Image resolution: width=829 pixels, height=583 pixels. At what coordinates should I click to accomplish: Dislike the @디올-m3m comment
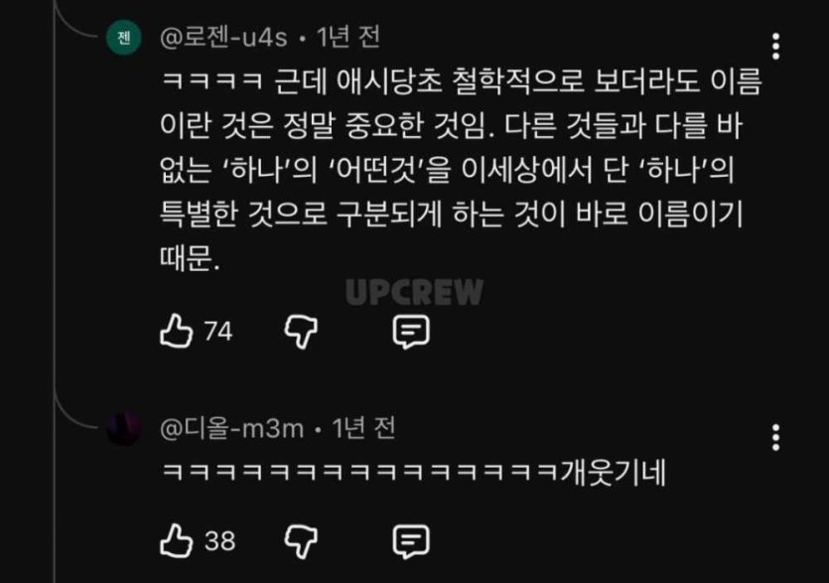[301, 541]
